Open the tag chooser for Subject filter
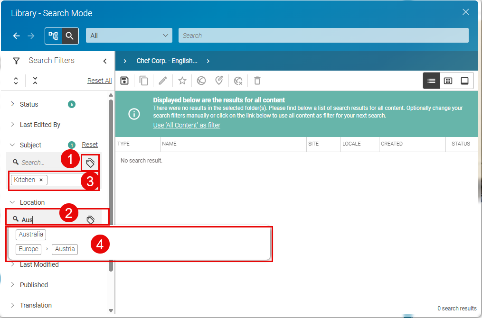Screen dimensions: 482x318 point(90,163)
